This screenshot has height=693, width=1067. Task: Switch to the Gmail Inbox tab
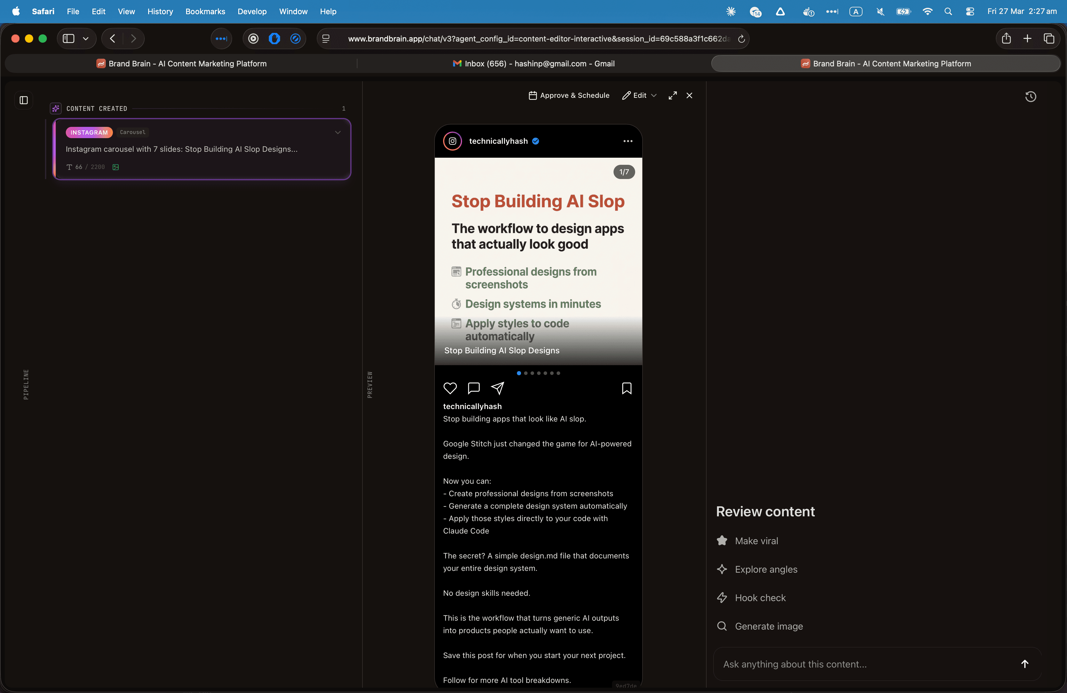coord(533,64)
